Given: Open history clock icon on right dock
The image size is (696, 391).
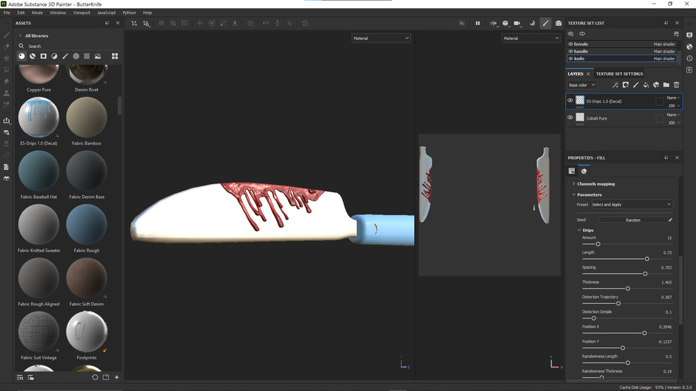Looking at the screenshot, I should [689, 58].
